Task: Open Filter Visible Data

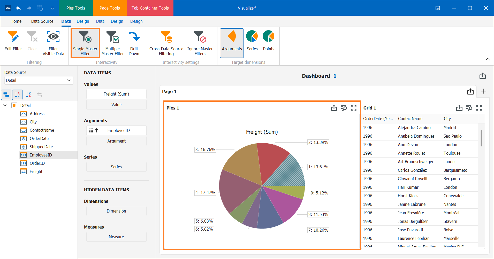Action: pyautogui.click(x=53, y=43)
